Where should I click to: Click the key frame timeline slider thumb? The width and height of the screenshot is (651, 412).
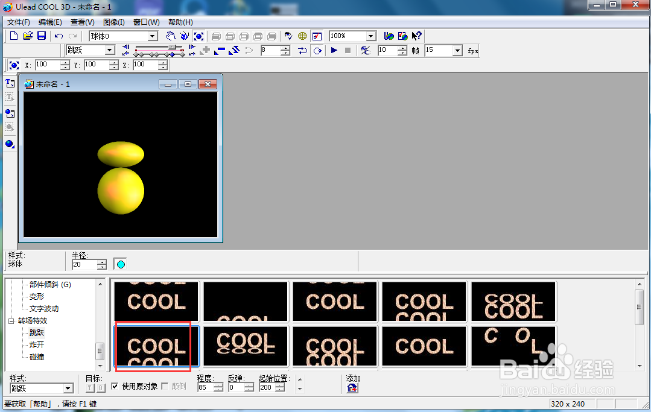[x=172, y=47]
